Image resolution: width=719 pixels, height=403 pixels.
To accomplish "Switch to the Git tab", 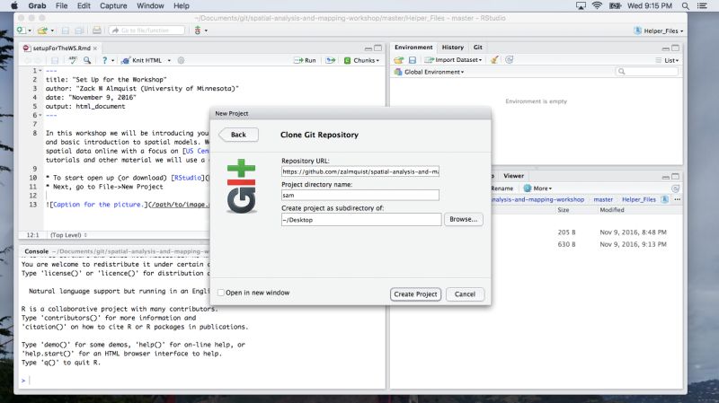I will click(478, 48).
